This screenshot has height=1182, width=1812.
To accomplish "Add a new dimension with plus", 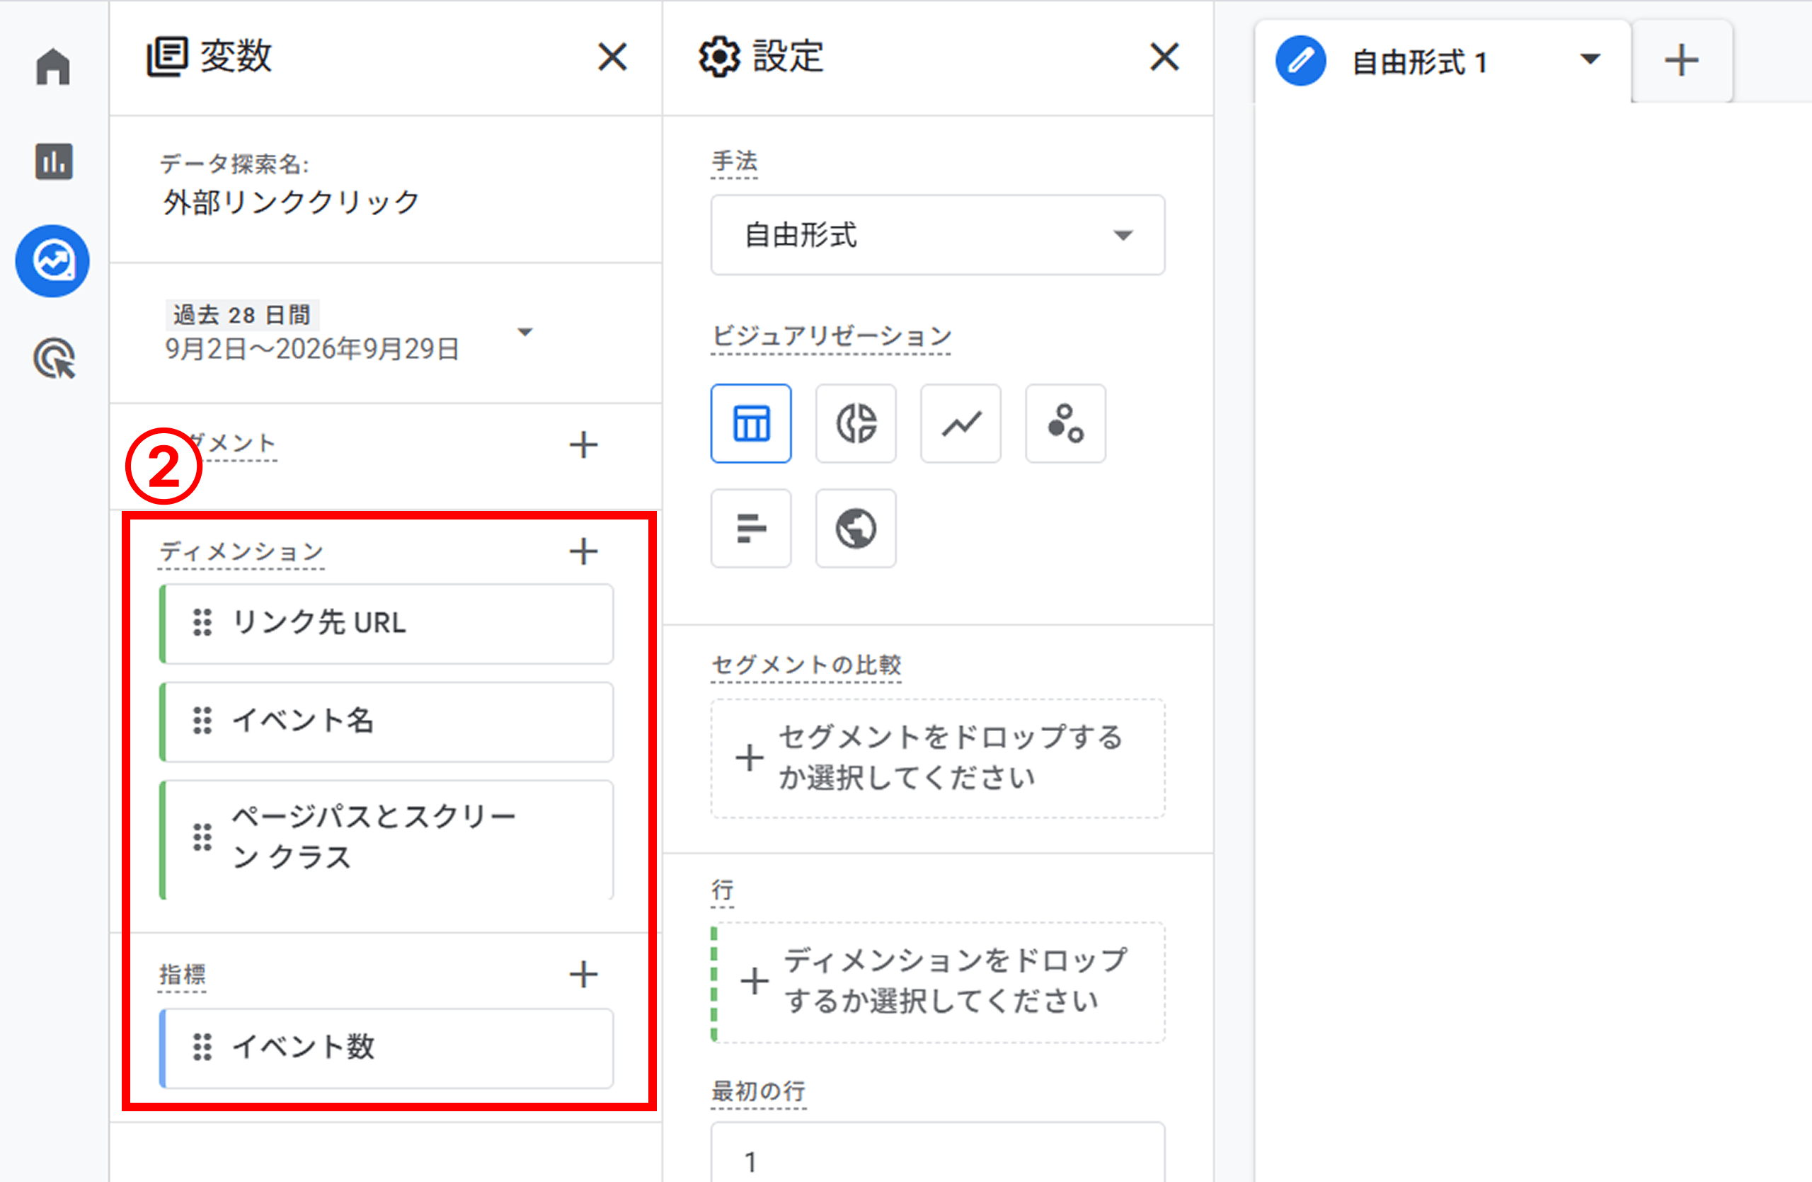I will tap(584, 551).
